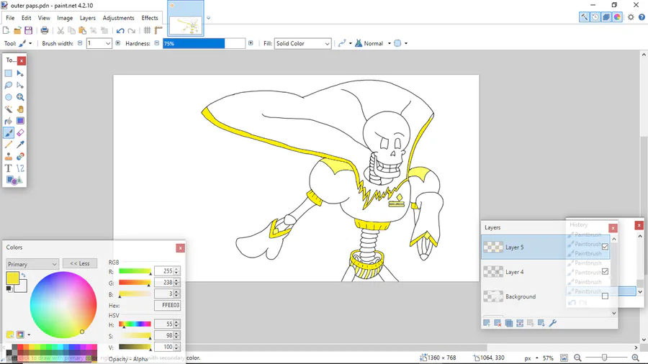The image size is (648, 364).
Task: Open Primary color selector dropdown
Action: pyautogui.click(x=32, y=264)
